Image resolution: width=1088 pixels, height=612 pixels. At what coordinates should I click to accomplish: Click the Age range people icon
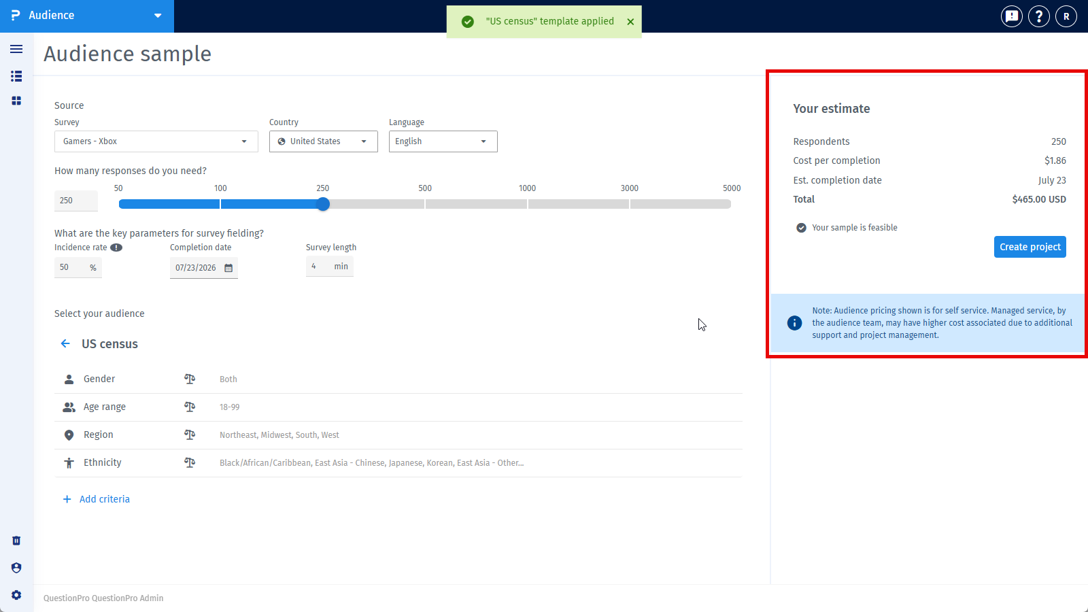(69, 407)
